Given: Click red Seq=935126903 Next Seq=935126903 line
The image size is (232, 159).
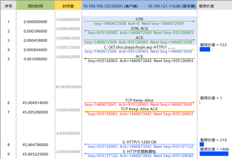Looking at the screenshot, I should [140, 114].
